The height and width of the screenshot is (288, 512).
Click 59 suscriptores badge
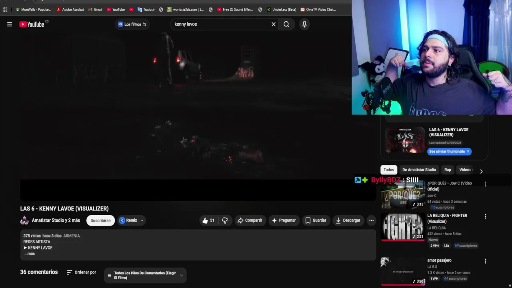(466, 246)
